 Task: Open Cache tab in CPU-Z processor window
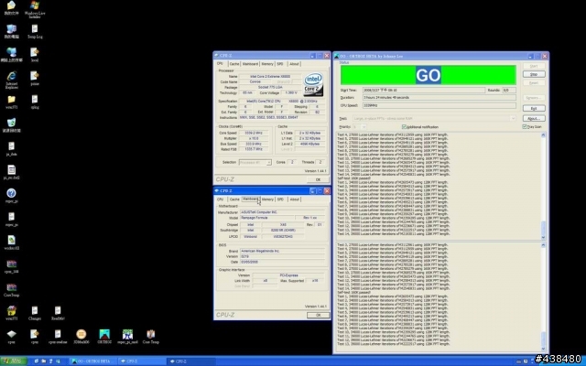pos(234,64)
